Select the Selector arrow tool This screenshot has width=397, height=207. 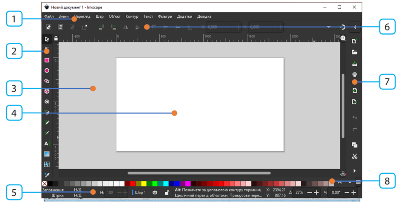47,39
